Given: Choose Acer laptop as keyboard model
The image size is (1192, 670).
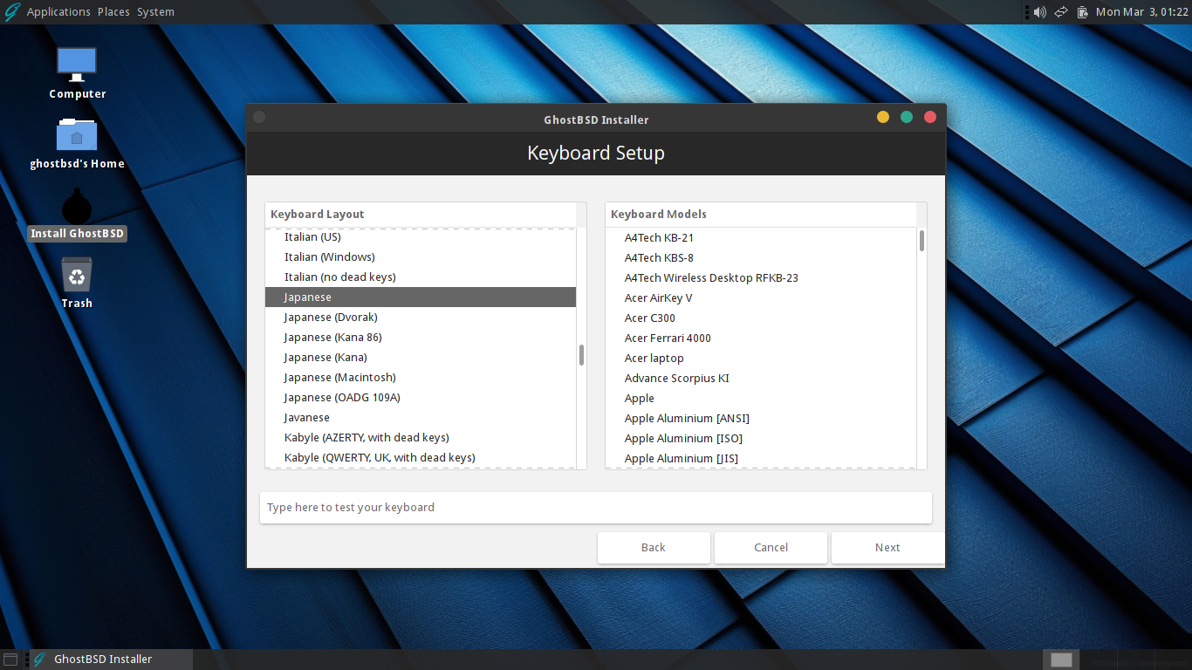Looking at the screenshot, I should [654, 358].
